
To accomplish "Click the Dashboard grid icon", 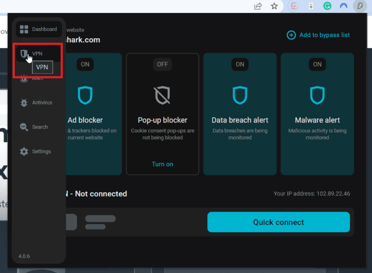I will (x=24, y=29).
